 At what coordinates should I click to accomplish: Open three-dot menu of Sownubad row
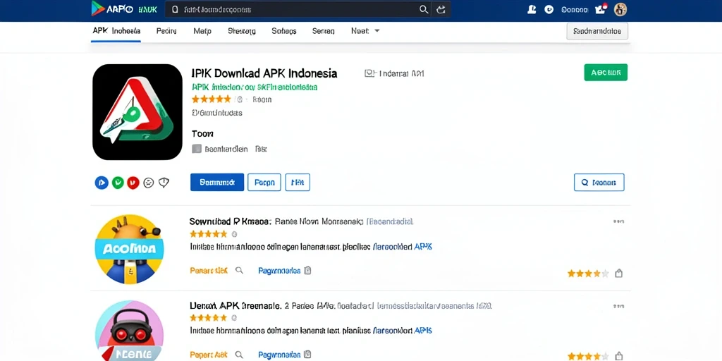[618, 221]
